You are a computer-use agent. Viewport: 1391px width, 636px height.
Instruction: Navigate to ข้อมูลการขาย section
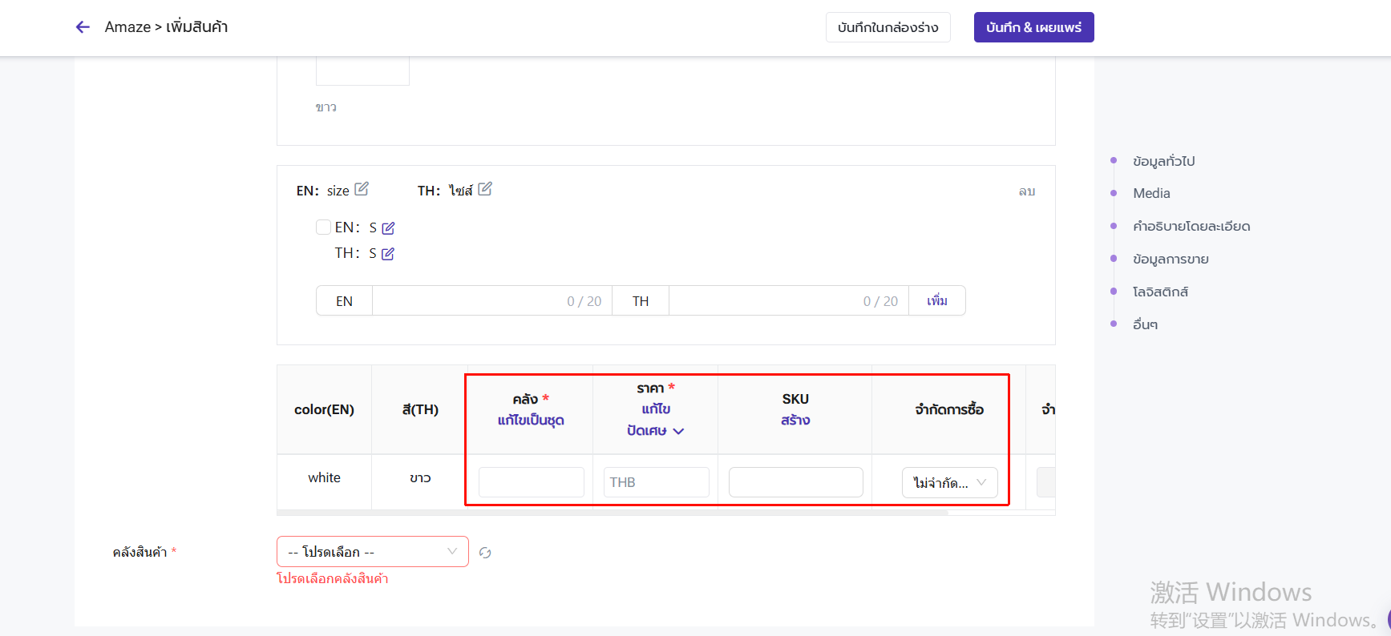tap(1171, 259)
